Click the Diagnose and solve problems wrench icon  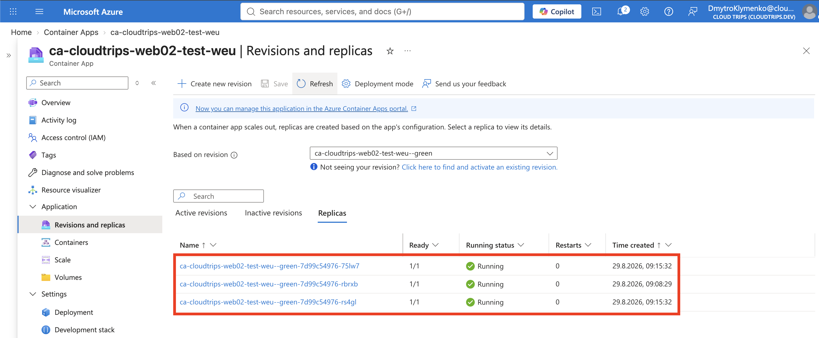(x=33, y=173)
